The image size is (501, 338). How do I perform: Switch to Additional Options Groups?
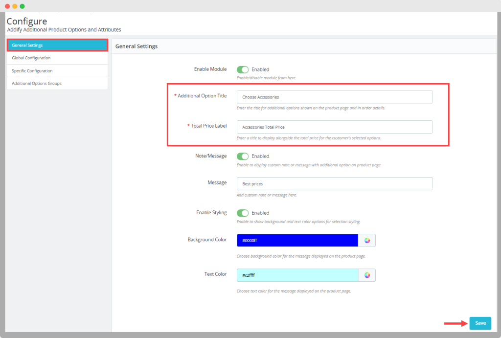click(57, 84)
